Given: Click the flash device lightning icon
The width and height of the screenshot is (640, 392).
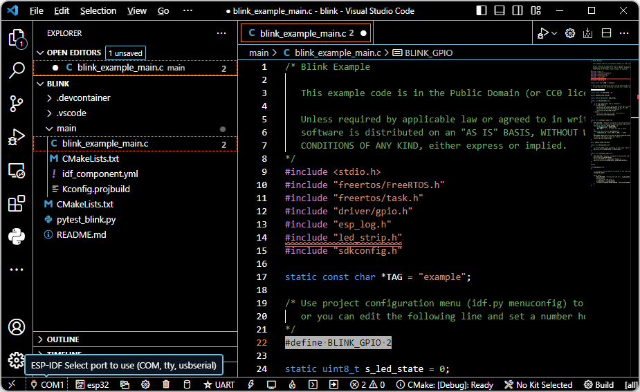Looking at the screenshot, I should [250, 384].
